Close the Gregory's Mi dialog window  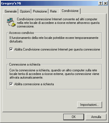pyautogui.click(x=105, y=3)
